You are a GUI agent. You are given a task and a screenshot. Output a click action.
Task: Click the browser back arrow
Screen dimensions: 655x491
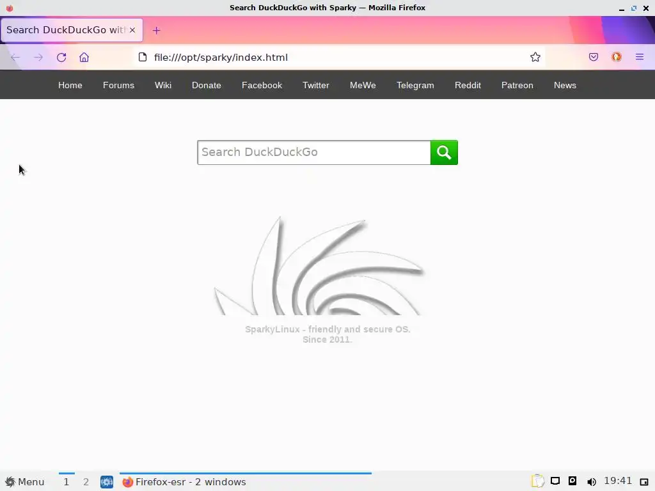tap(15, 57)
